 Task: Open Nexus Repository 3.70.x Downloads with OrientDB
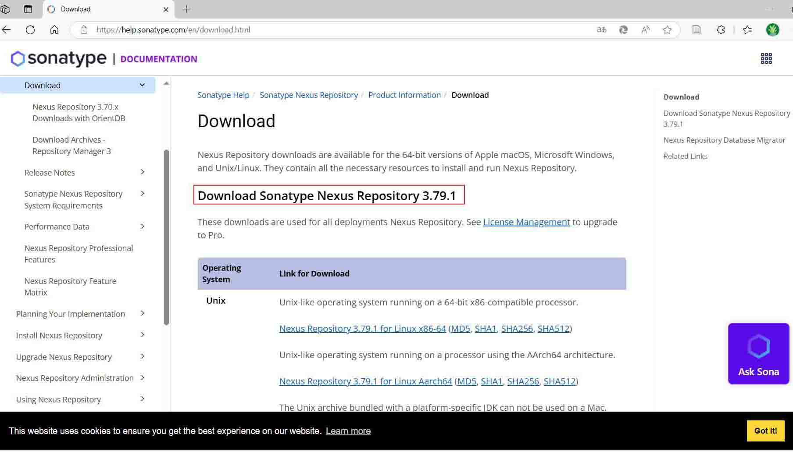pos(79,113)
